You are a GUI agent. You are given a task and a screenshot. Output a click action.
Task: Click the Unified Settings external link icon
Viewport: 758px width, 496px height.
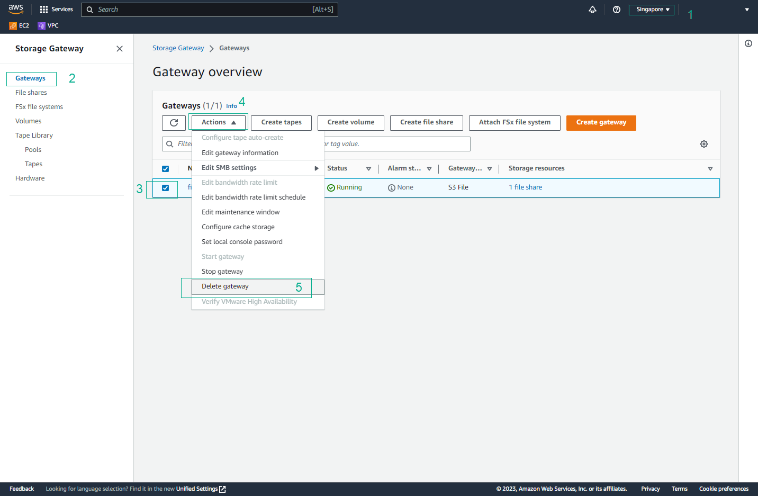tap(222, 489)
